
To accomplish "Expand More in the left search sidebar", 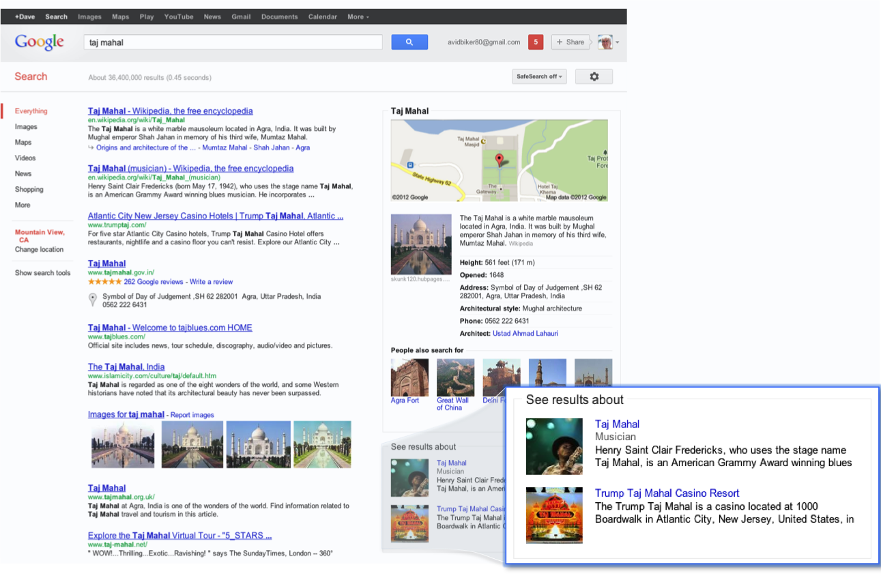I will pos(23,205).
